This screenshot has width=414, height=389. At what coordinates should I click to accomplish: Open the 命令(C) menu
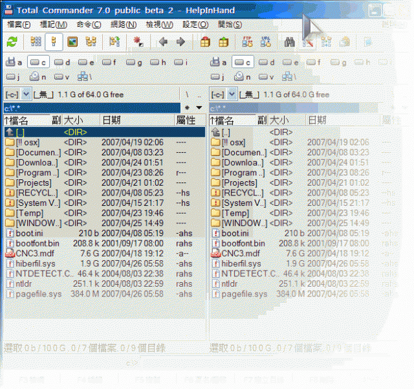(x=89, y=25)
